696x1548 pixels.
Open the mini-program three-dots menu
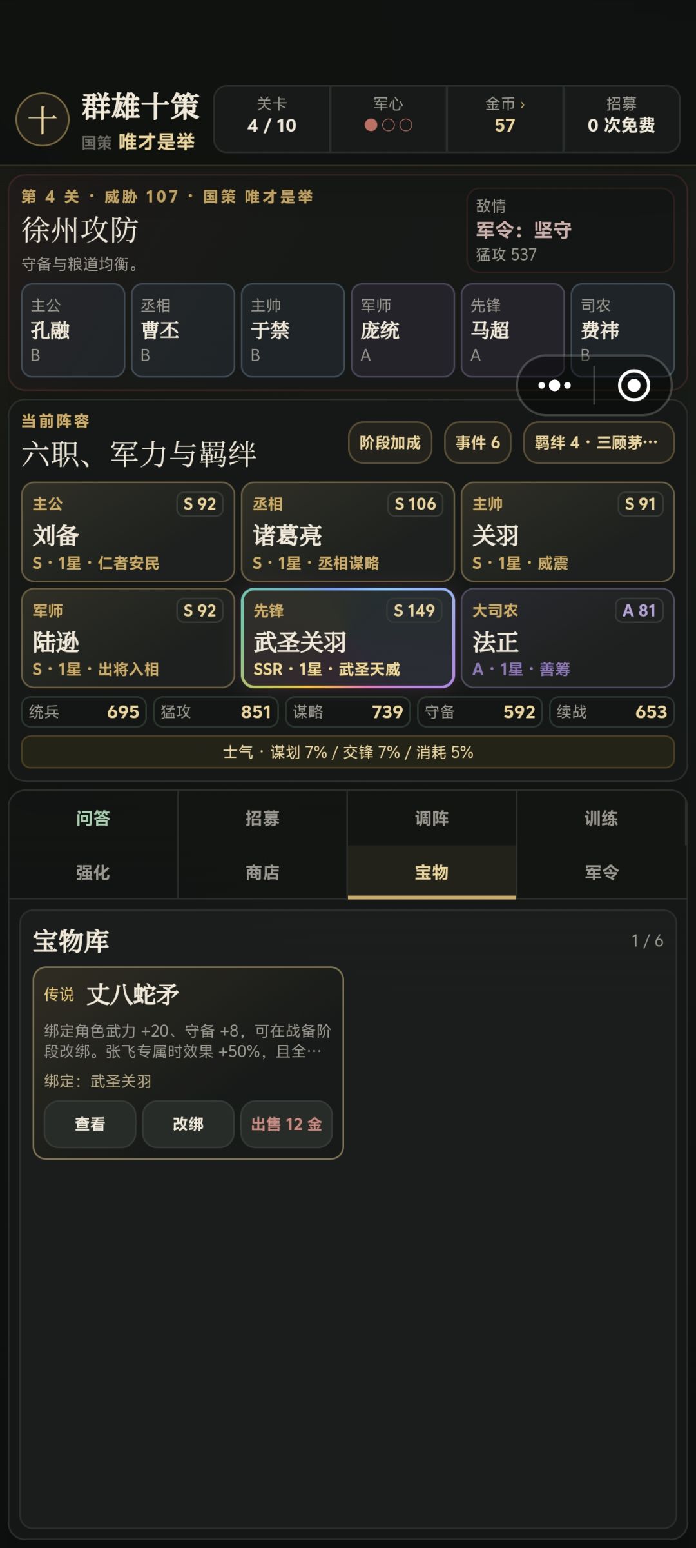555,386
